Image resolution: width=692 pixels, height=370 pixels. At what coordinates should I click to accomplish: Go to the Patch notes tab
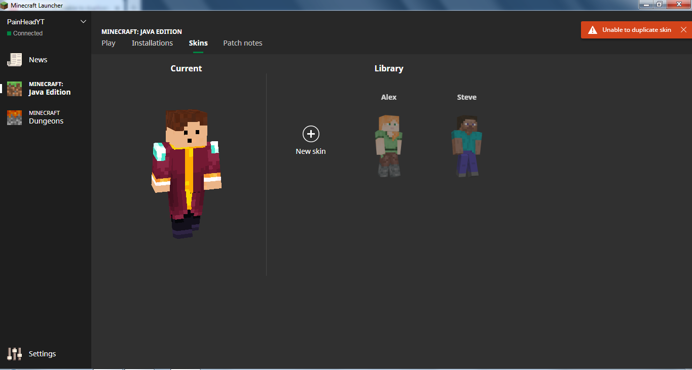point(243,43)
